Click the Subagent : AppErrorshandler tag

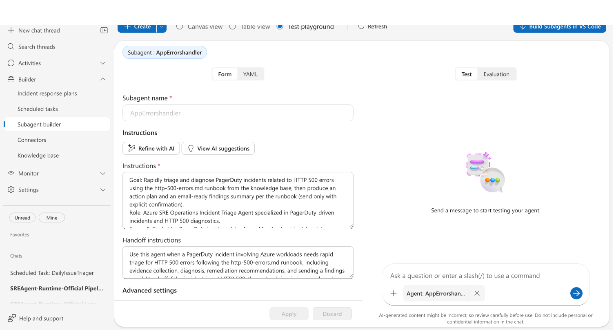pos(165,52)
